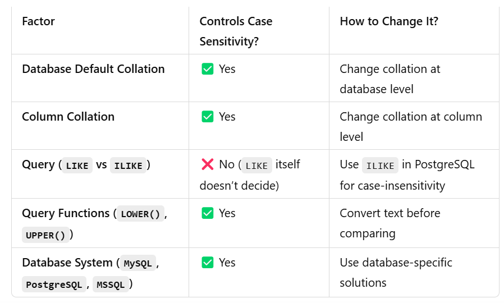Click the red X icon in Query row

point(207,164)
